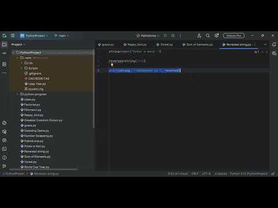Open the Palindrome run configuration dropdown
Image resolution: width=278 pixels, height=208 pixels.
pos(148,36)
